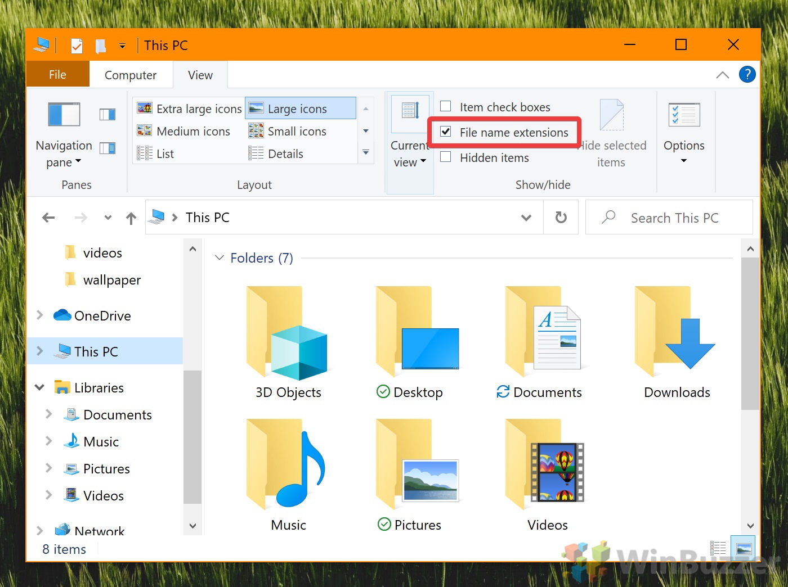788x587 pixels.
Task: Enable Hidden items visibility
Action: (445, 158)
